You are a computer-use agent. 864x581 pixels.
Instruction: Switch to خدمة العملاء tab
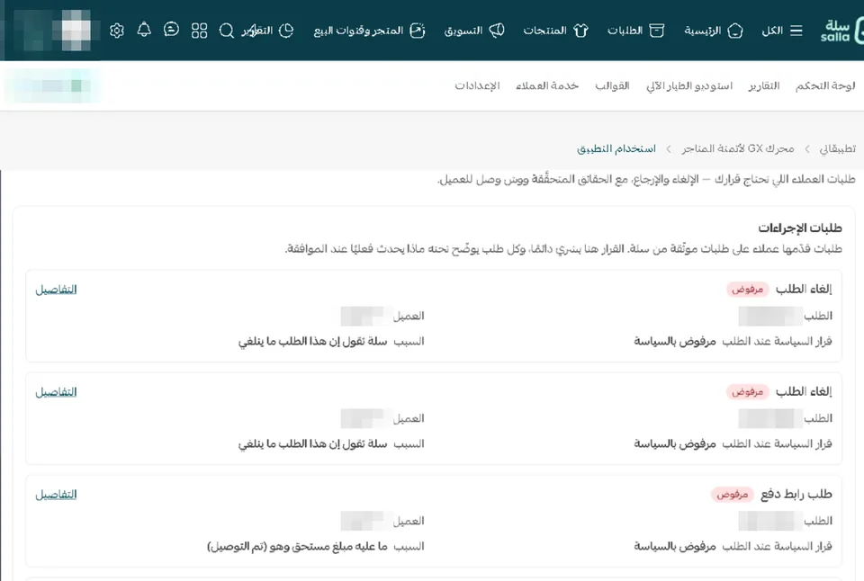pos(547,86)
